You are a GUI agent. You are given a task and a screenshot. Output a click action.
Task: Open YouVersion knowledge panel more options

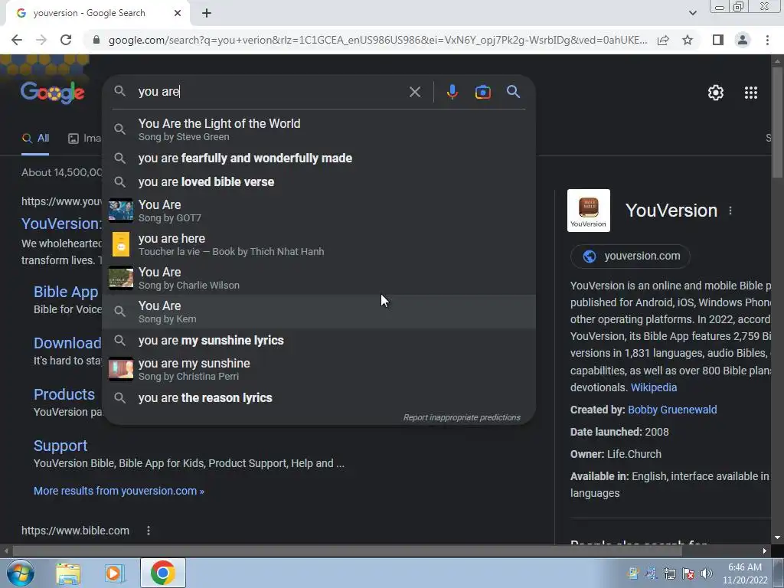tap(730, 211)
